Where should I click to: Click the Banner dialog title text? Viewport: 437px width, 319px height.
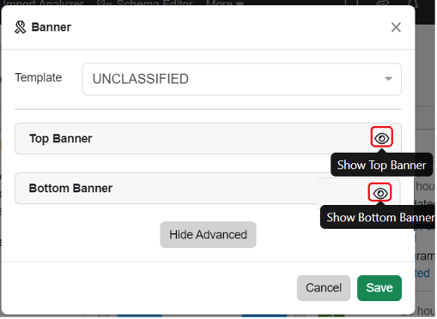pos(52,27)
